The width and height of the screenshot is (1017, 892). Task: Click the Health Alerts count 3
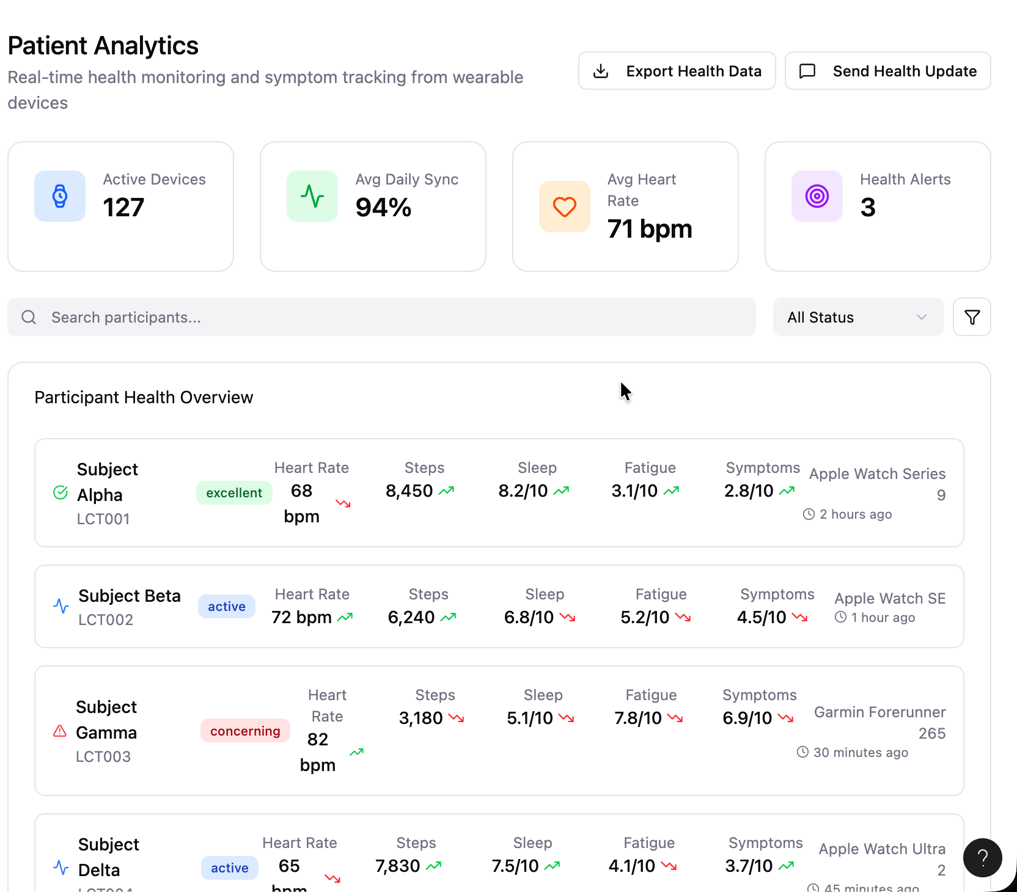click(868, 208)
